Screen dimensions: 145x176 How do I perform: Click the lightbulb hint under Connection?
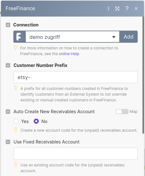(16, 48)
